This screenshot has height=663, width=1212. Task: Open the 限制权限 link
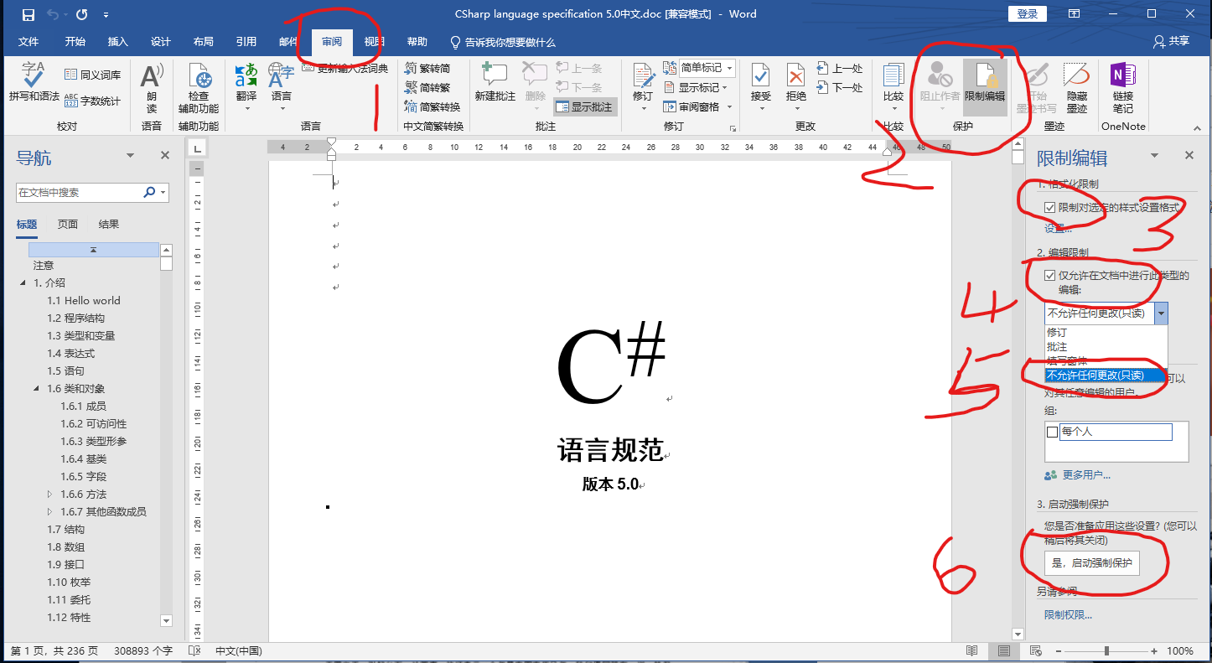(1069, 615)
